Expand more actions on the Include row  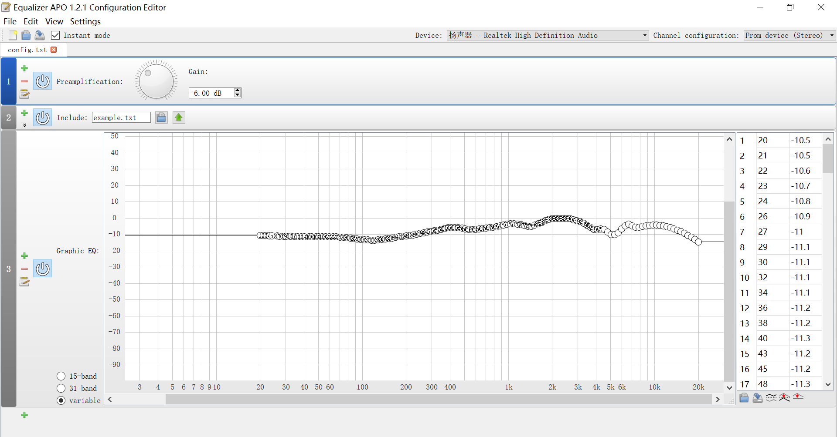point(24,125)
